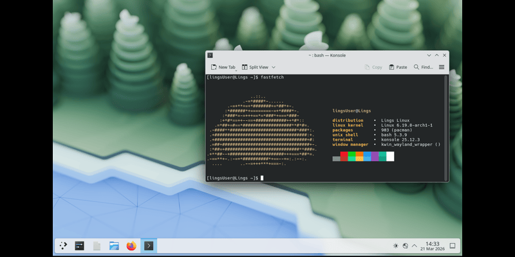Open the Find search tool

point(424,67)
